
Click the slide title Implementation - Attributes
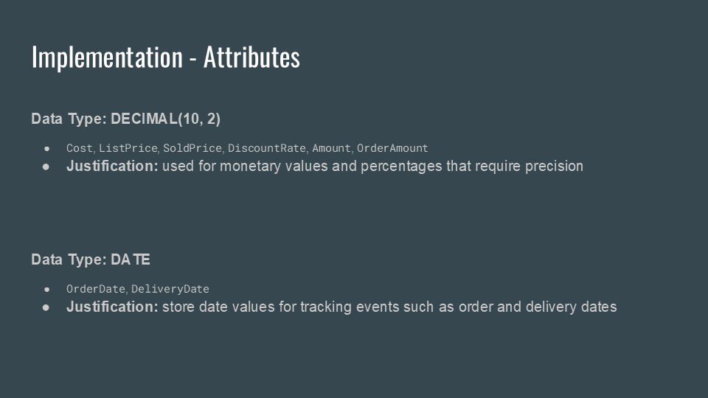(166, 57)
